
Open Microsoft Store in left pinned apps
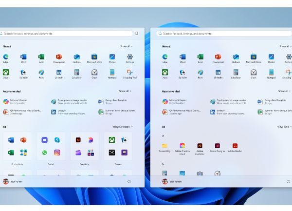[x=94, y=58]
